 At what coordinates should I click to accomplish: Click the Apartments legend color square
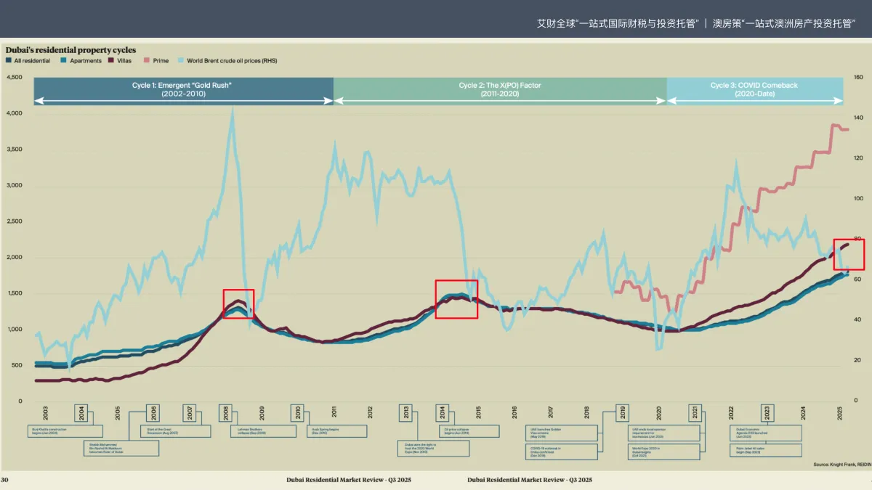(x=64, y=61)
